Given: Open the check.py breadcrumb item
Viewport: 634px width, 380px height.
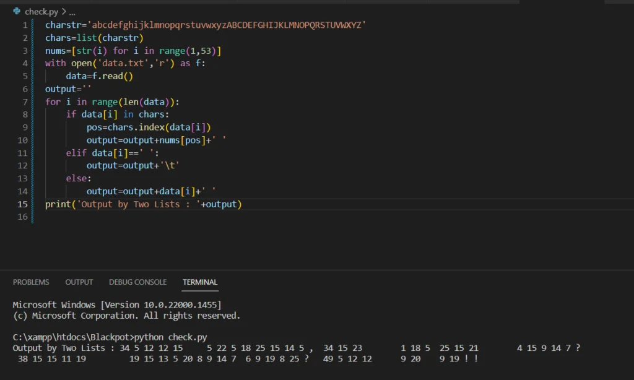Looking at the screenshot, I should coord(41,12).
